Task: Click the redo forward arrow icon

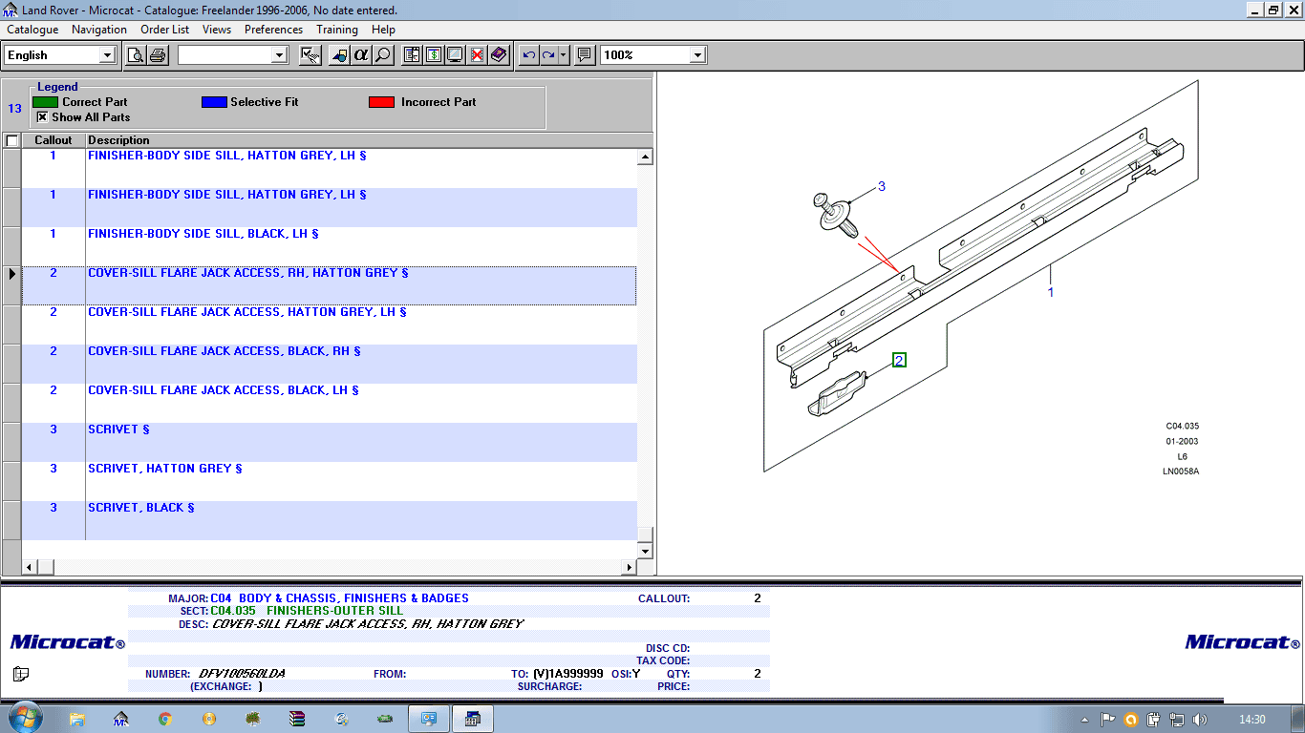Action: (548, 55)
